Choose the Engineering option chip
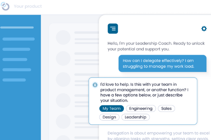 141,108
